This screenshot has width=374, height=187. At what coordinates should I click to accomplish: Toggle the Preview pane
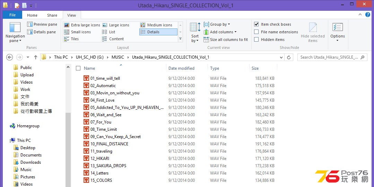[42, 24]
